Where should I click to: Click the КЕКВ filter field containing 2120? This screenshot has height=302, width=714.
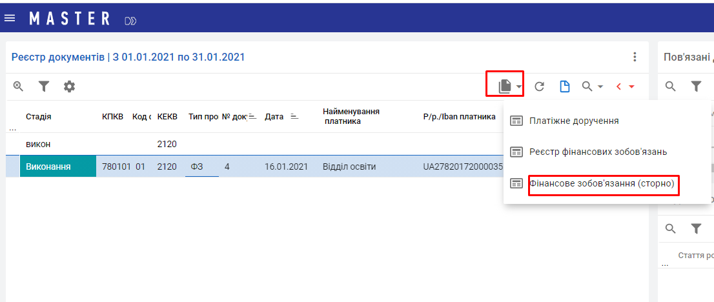(167, 144)
